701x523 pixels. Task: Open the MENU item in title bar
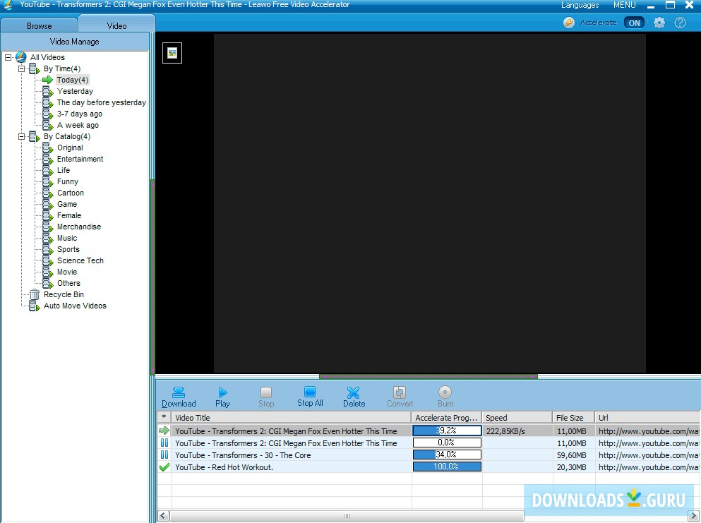[624, 5]
